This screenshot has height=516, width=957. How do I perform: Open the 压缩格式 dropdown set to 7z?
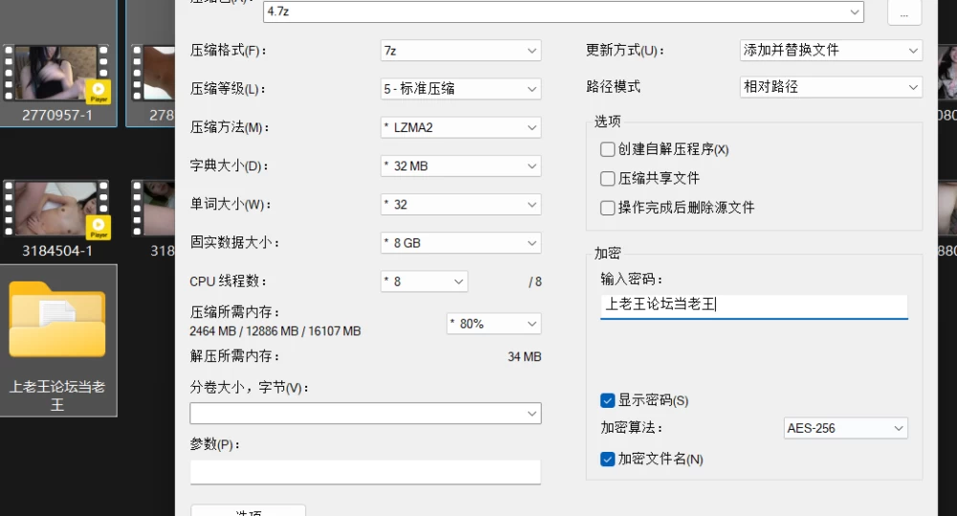click(x=461, y=51)
